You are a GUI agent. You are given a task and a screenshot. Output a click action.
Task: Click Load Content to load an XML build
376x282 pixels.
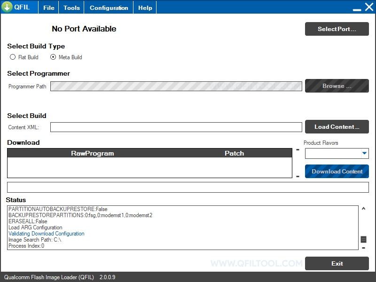(x=337, y=127)
